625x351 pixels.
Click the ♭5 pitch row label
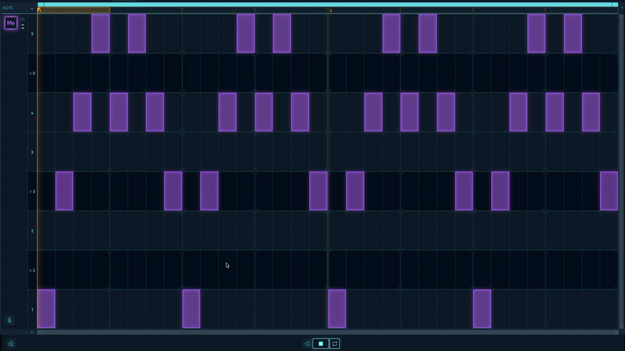(x=32, y=73)
